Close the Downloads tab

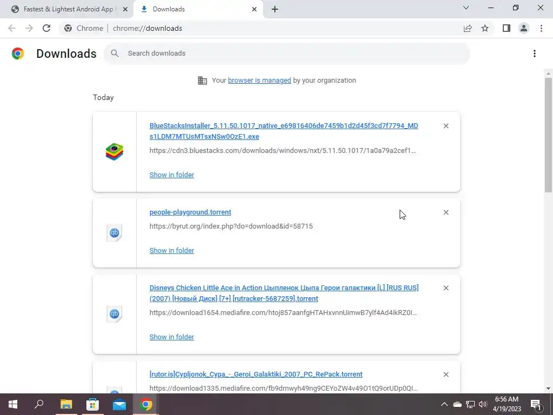click(x=254, y=9)
